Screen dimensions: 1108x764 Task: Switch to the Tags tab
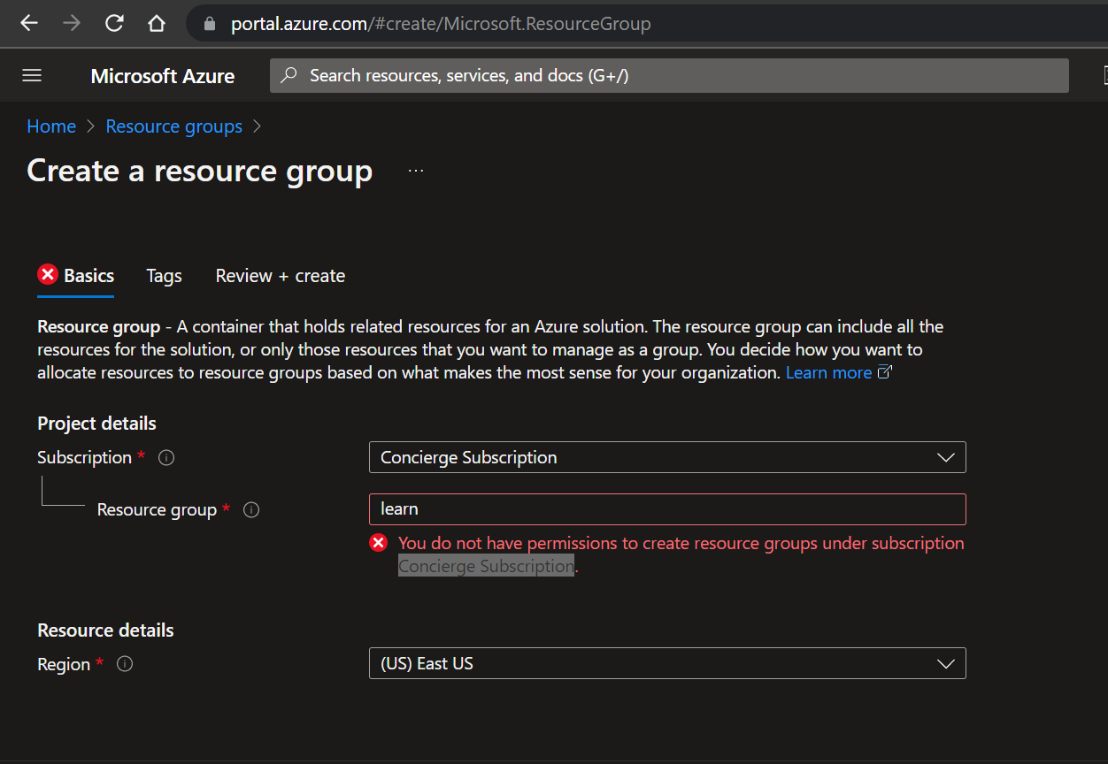164,275
